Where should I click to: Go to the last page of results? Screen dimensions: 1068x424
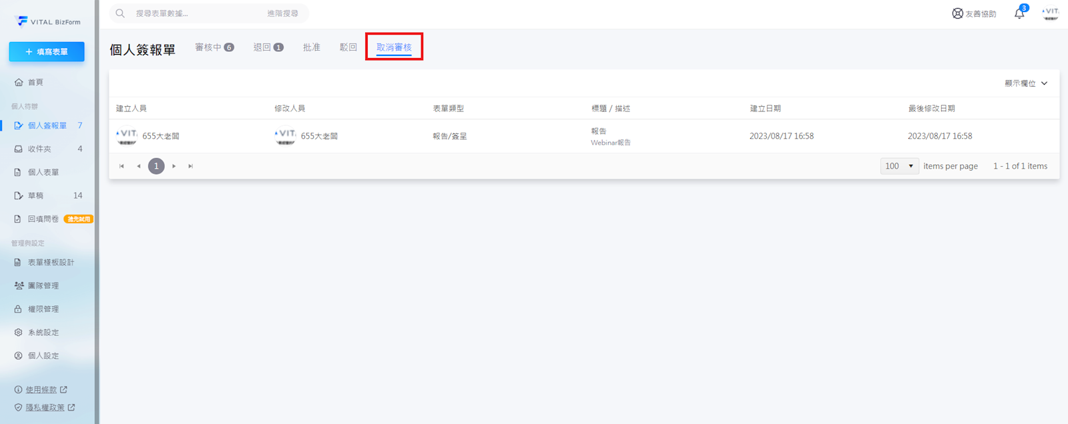click(191, 166)
